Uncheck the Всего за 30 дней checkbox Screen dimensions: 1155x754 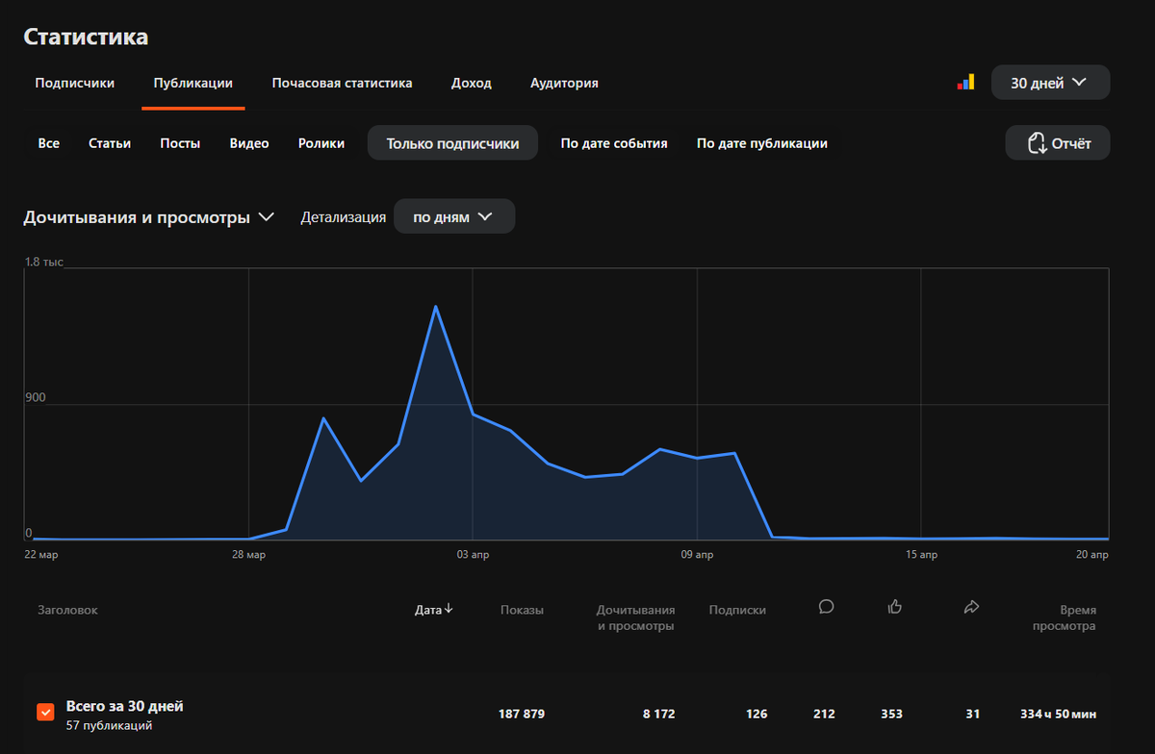click(x=45, y=712)
